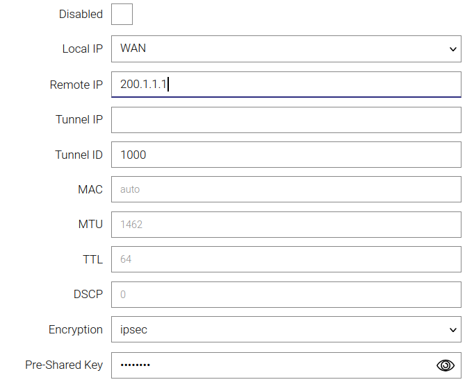Click the Remote IP label

76,85
